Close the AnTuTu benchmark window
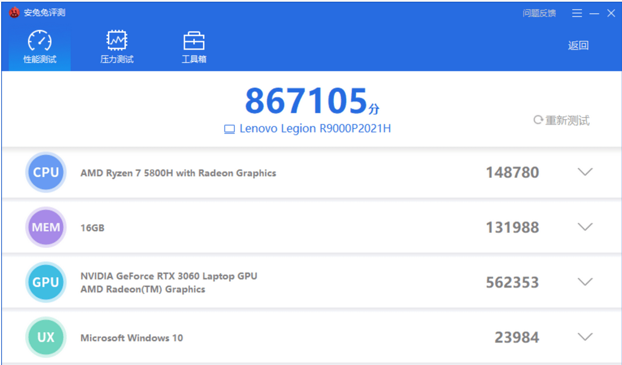This screenshot has width=622, height=365. tap(611, 13)
